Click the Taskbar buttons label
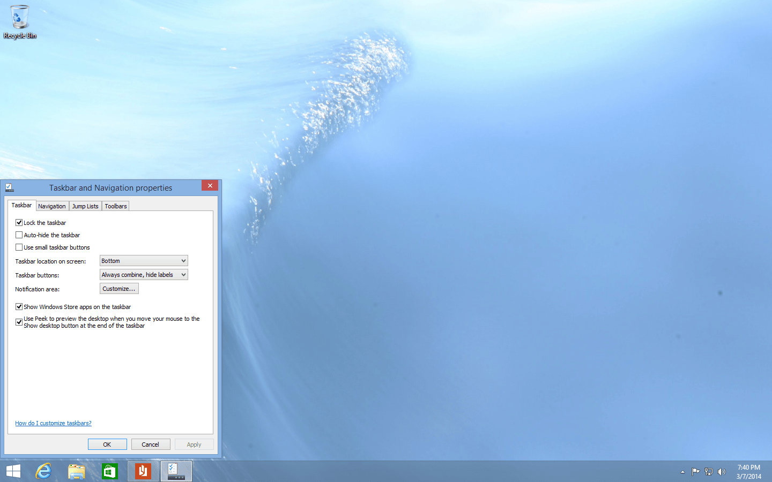The height and width of the screenshot is (482, 772). point(37,275)
